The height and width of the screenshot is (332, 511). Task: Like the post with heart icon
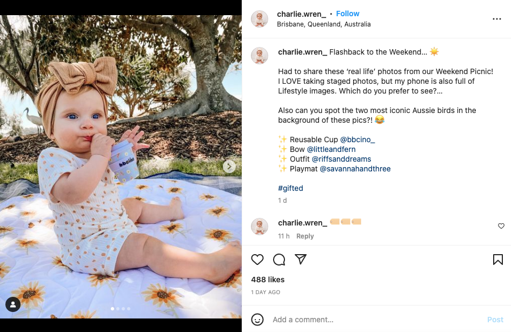257,260
